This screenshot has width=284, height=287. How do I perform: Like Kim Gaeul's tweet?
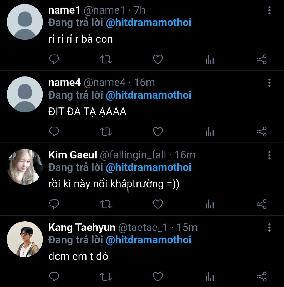pos(158,204)
